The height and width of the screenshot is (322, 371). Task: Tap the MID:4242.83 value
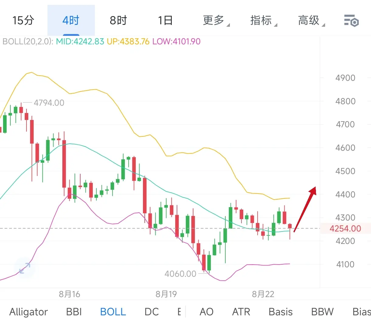[x=80, y=41]
